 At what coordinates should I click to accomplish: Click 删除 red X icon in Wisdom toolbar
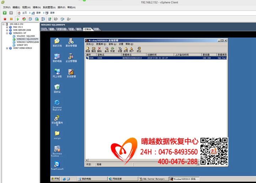pyautogui.click(x=100, y=49)
